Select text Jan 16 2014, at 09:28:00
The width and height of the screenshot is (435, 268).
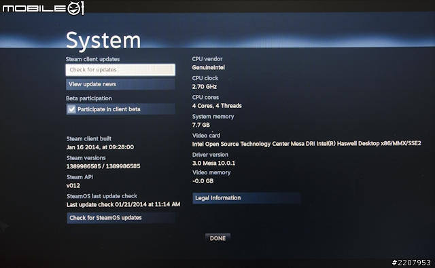[100, 147]
